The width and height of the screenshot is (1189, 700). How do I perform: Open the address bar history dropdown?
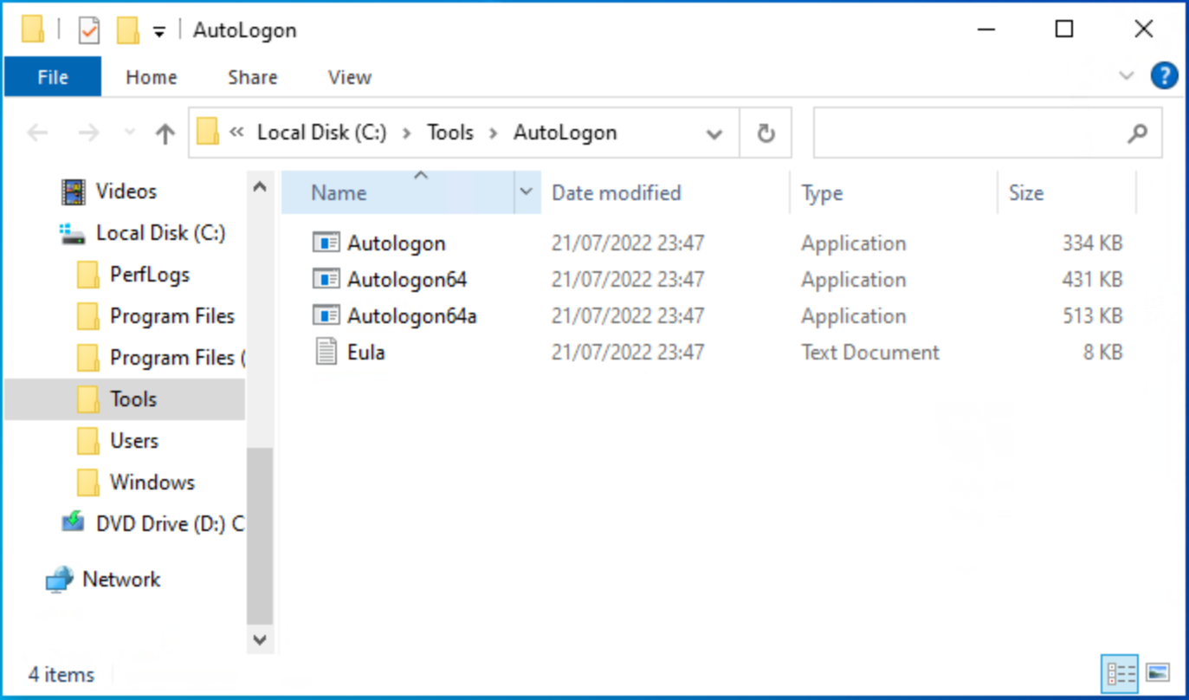pyautogui.click(x=714, y=134)
